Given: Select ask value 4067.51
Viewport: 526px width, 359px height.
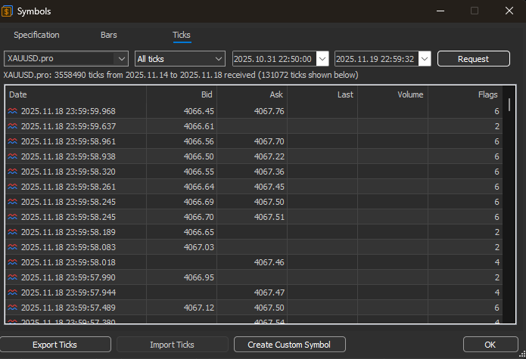Looking at the screenshot, I should pos(269,217).
